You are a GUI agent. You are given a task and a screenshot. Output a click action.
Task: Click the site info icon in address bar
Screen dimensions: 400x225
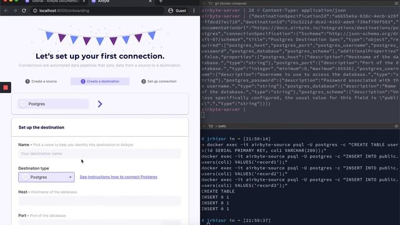35,11
